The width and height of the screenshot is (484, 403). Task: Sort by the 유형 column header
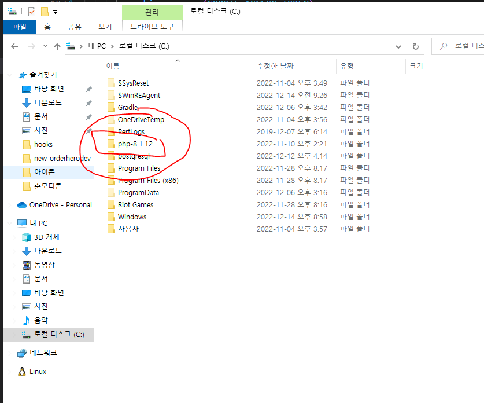pyautogui.click(x=346, y=66)
